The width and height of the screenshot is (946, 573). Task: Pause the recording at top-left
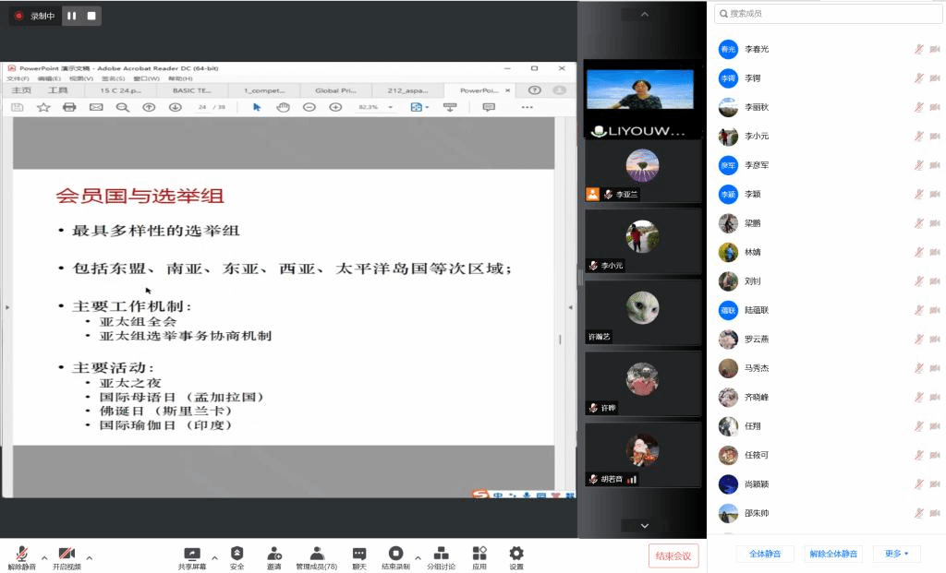pos(72,16)
